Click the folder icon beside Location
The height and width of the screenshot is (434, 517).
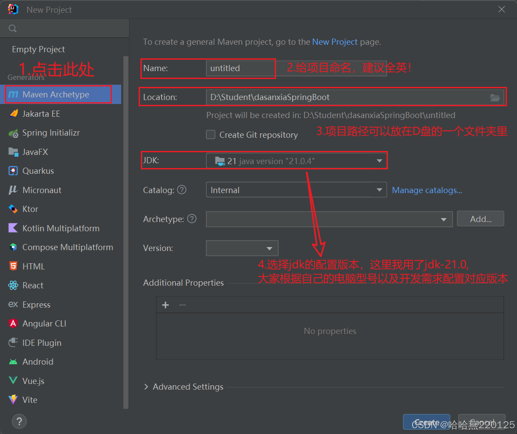[495, 97]
